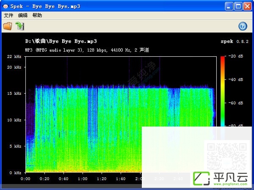Viewport: 254px width, 190px height.
Task: Click the window title Spek - Bye Bye Bye.mp3
Action: (x=45, y=6)
